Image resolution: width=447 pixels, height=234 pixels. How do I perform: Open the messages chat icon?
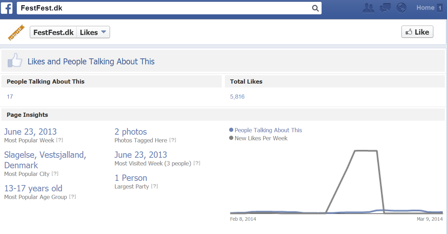tap(385, 8)
